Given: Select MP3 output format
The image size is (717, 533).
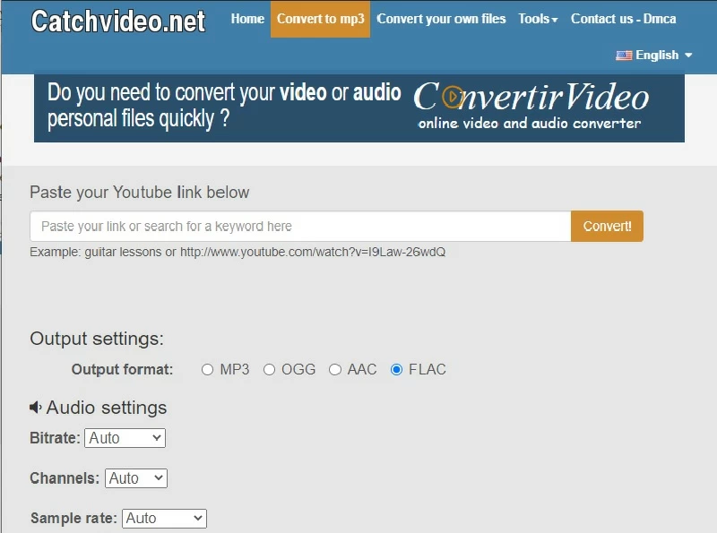Looking at the screenshot, I should click(x=208, y=369).
